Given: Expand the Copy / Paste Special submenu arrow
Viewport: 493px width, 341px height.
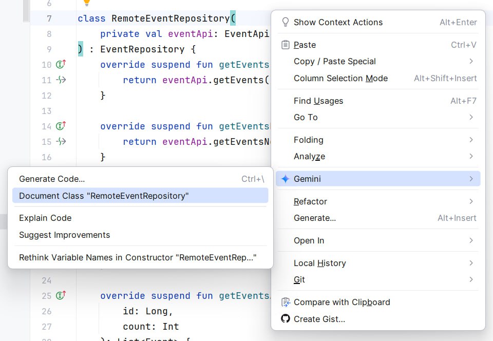Looking at the screenshot, I should click(x=471, y=61).
